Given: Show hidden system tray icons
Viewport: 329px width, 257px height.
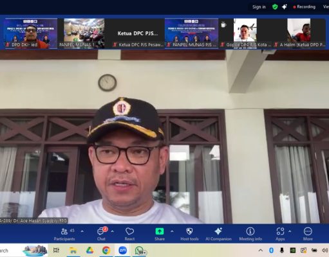Looking at the screenshot, I should 261,250.
